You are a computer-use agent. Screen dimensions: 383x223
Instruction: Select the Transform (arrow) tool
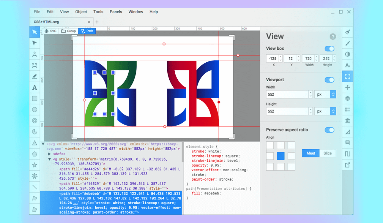[x=35, y=32]
